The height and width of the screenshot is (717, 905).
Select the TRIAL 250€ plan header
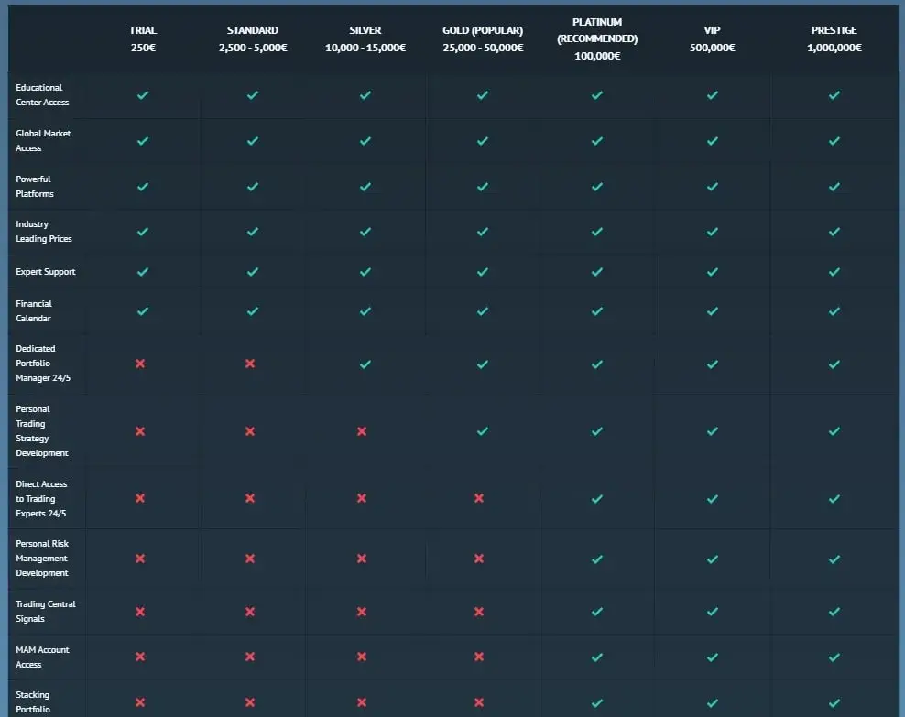pos(143,38)
